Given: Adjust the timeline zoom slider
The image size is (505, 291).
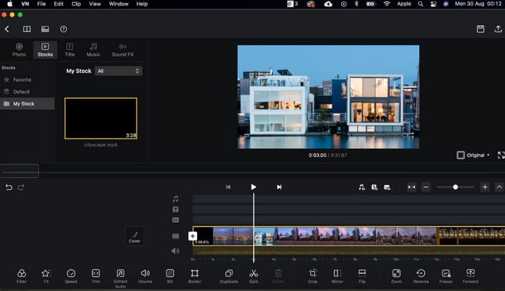Looking at the screenshot, I should (x=455, y=187).
